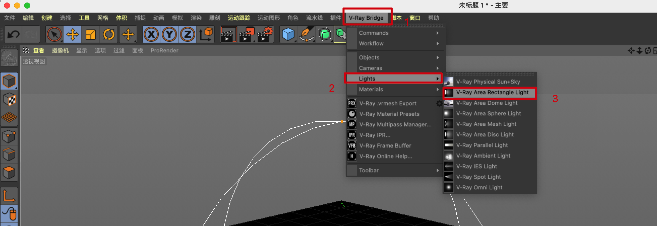This screenshot has height=226, width=657.
Task: Open V-Ray Multipass Manager
Action: click(395, 125)
